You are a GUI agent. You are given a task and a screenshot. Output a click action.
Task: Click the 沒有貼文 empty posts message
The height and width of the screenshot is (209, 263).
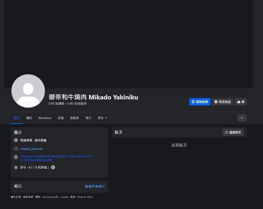click(x=179, y=145)
